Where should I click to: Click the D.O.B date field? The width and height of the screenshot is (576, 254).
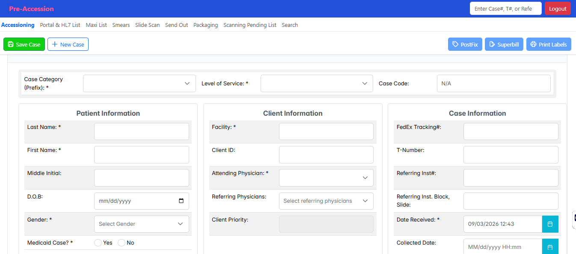click(x=142, y=201)
